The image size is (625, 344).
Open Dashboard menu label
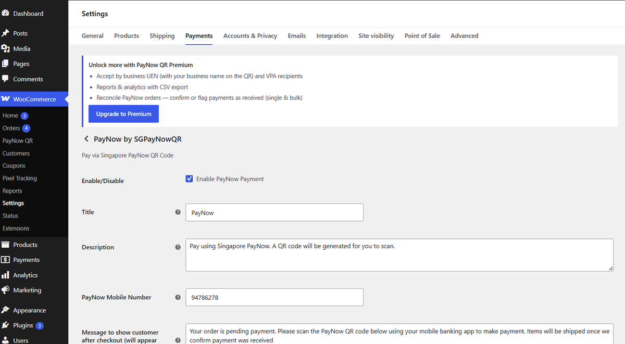click(x=28, y=14)
